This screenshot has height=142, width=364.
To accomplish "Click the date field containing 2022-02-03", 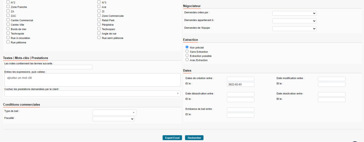I will click(240, 84).
